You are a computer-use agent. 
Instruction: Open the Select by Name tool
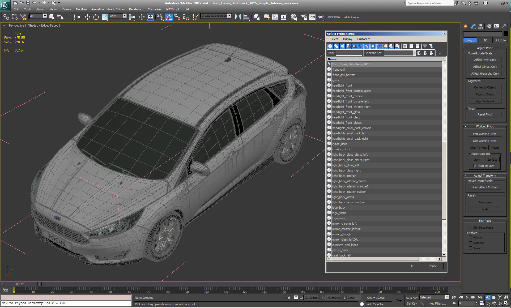[60, 17]
